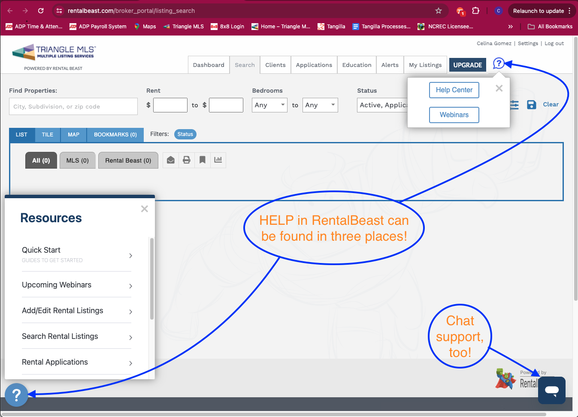Viewport: 578px width, 417px height.
Task: Click the maximum rent input field
Action: tap(226, 105)
